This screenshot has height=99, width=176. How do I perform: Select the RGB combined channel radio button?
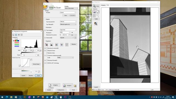coord(13,41)
